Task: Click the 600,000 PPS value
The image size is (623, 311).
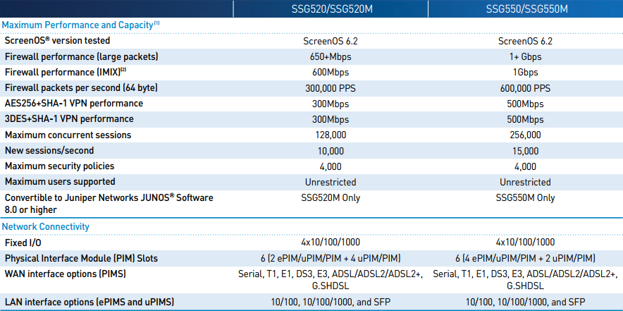Action: point(525,88)
